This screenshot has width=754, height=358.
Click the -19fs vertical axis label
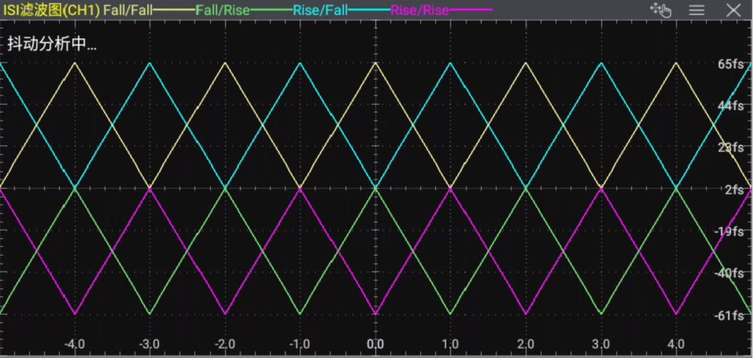(x=729, y=232)
